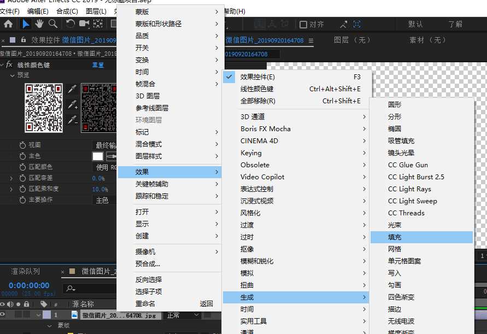Image resolution: width=487 pixels, height=334 pixels.
Task: Click 重置 link for 线性颜色键
Action: click(x=98, y=65)
